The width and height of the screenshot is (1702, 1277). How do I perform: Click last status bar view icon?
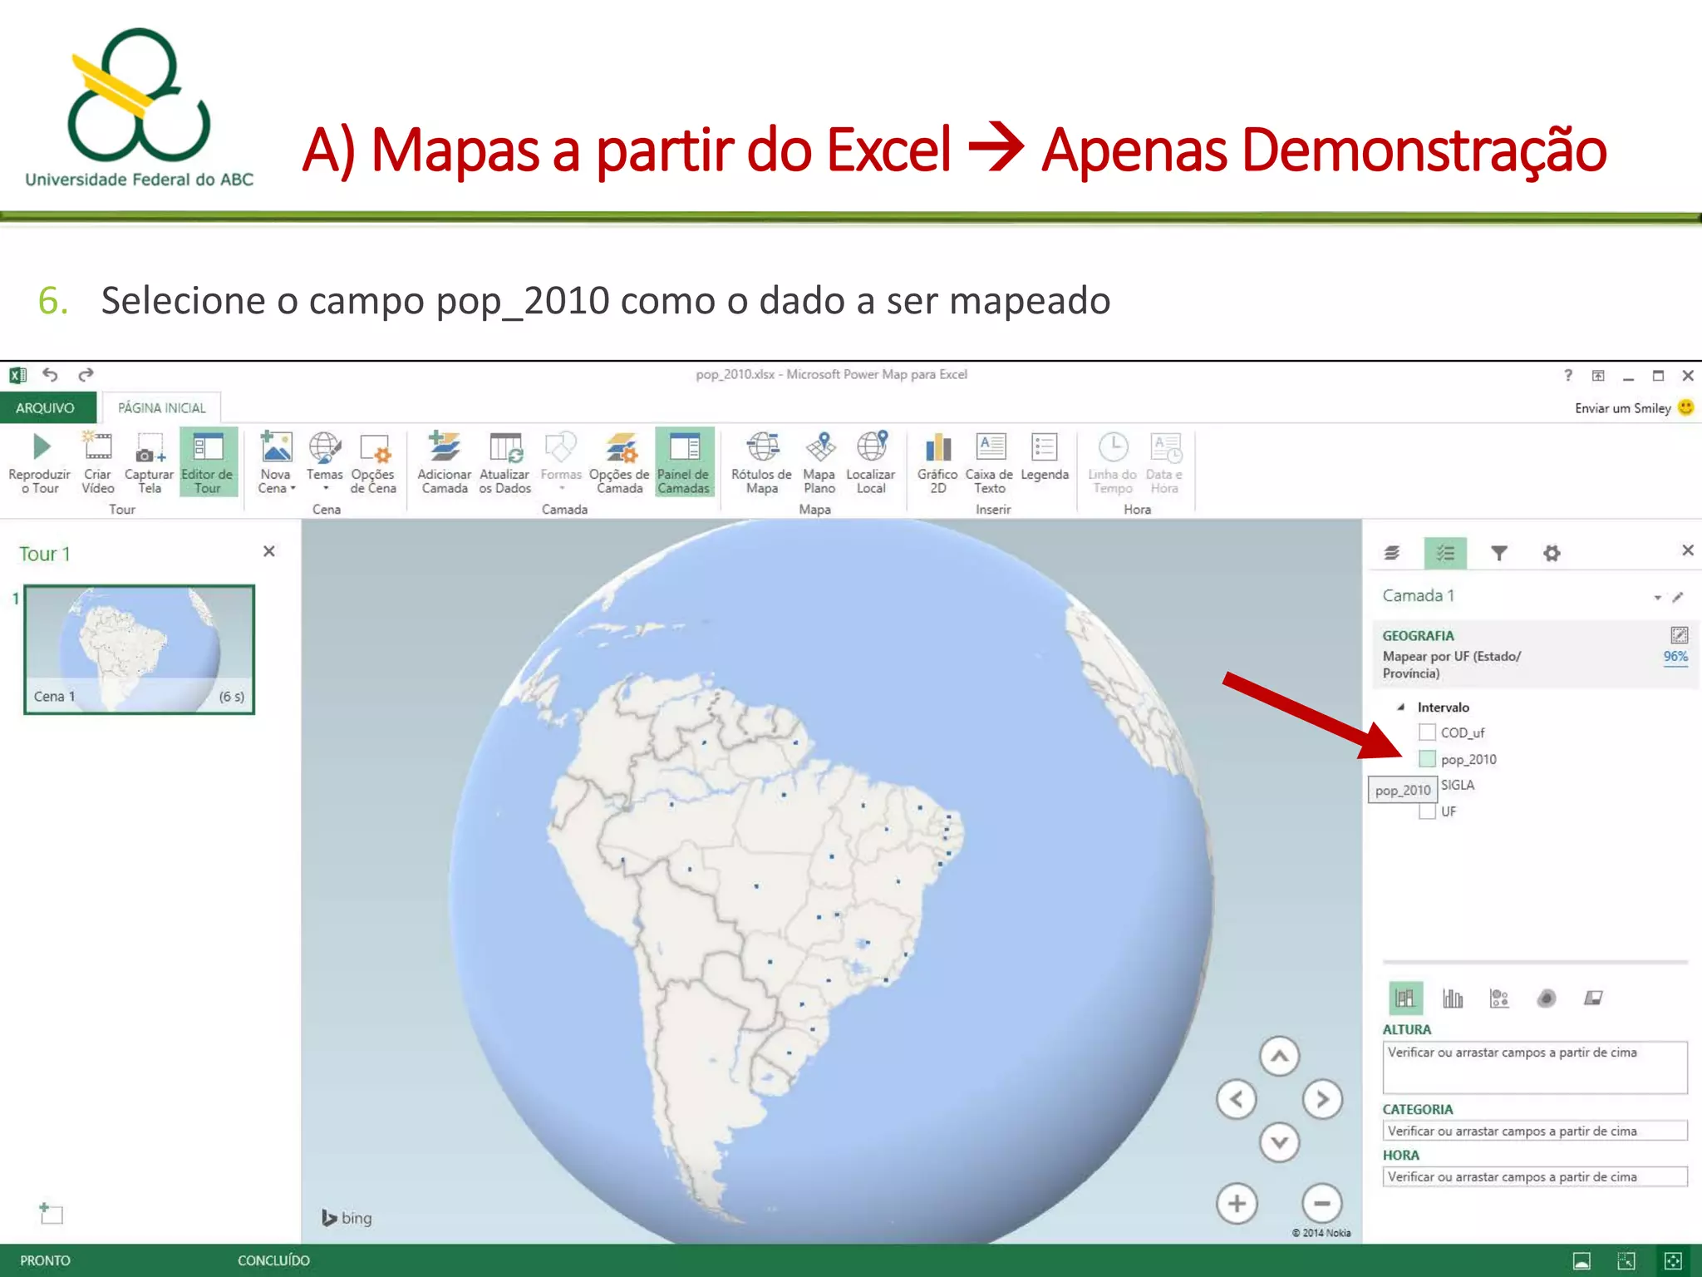click(1673, 1261)
